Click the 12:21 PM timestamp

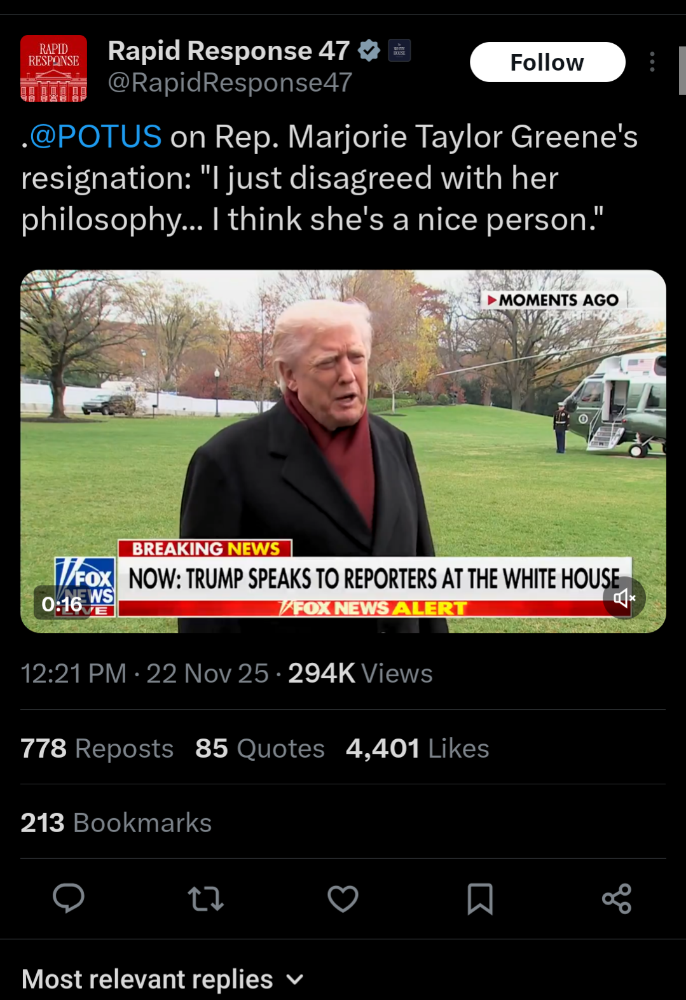tap(74, 674)
